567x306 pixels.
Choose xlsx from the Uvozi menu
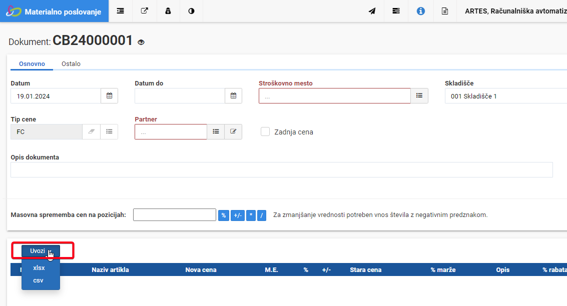(39, 267)
